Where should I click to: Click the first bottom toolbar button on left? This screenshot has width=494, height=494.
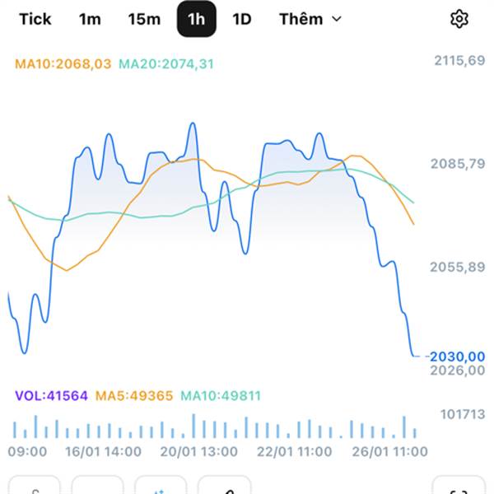[35, 487]
